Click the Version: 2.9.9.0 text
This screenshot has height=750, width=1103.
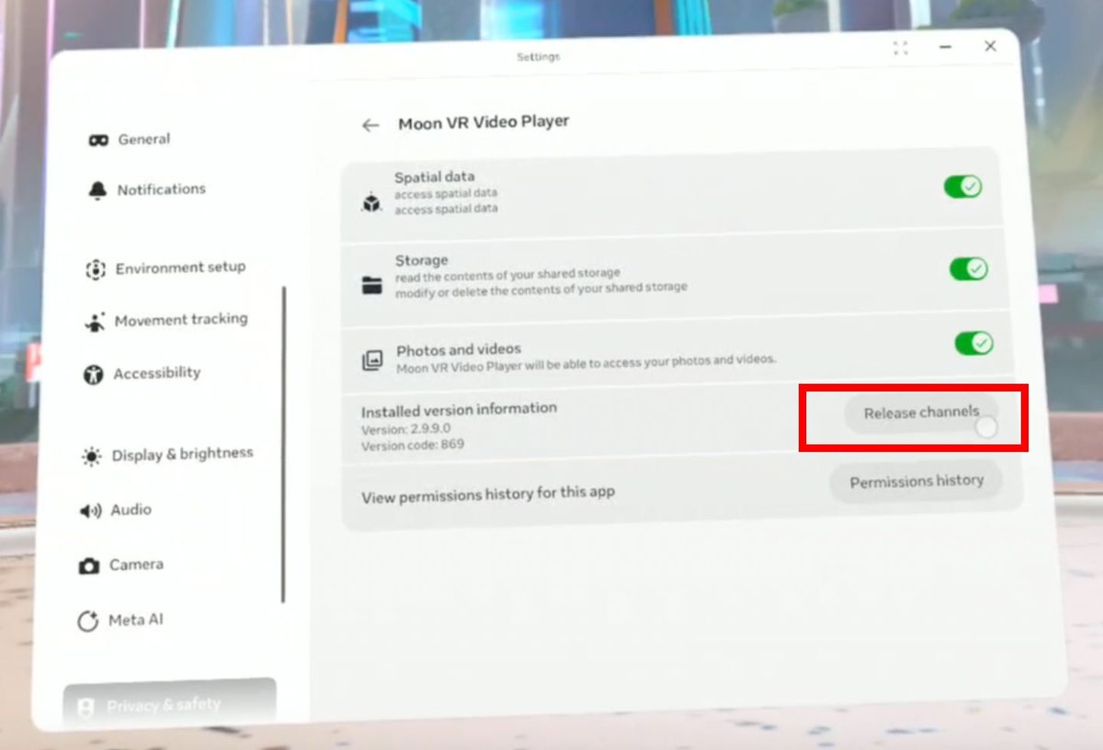[406, 429]
